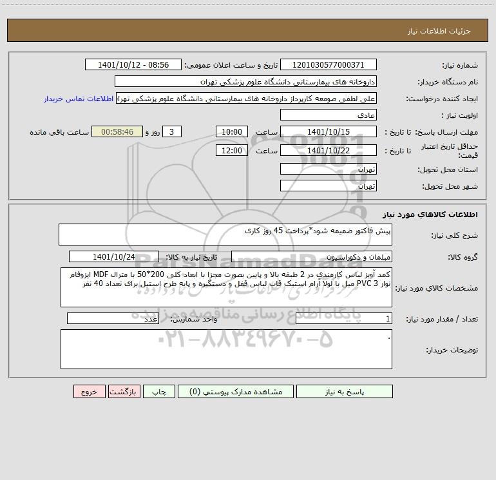Click the تاریخ نیاز به کالا field 1401/10/24

click(x=114, y=256)
